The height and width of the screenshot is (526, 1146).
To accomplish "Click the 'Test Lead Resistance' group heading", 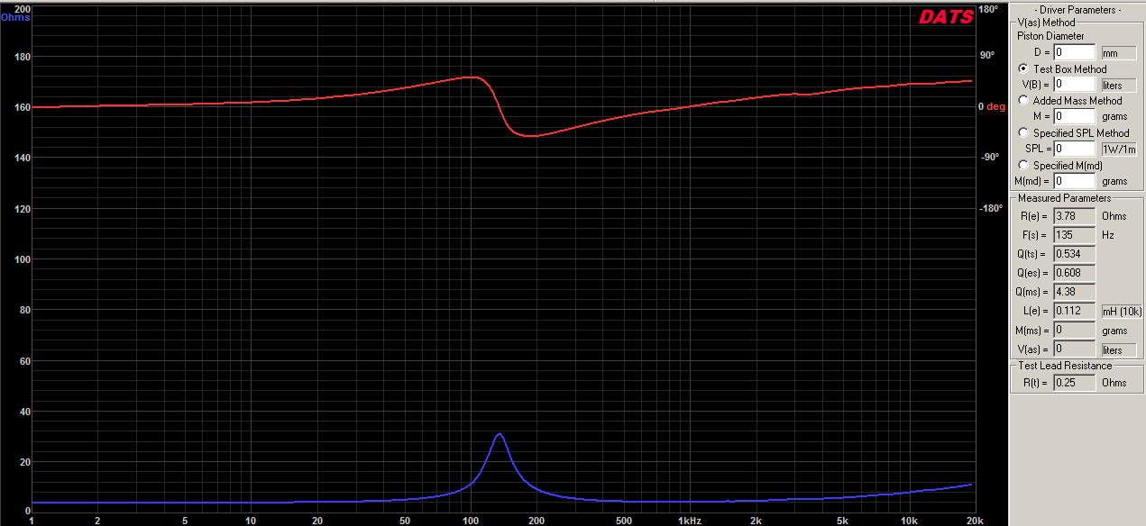I will point(1065,366).
